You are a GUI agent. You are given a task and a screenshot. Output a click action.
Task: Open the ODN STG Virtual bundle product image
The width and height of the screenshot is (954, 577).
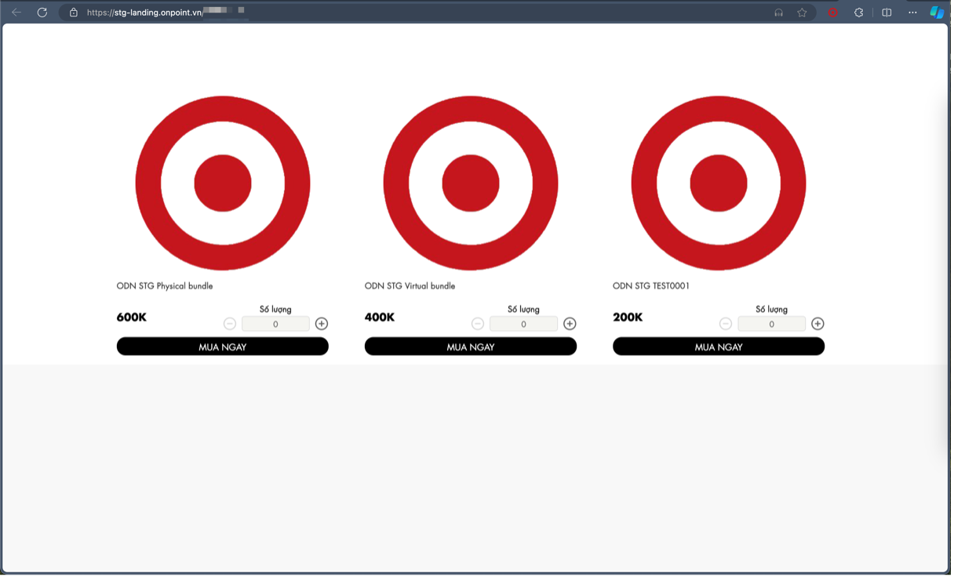[x=471, y=183]
